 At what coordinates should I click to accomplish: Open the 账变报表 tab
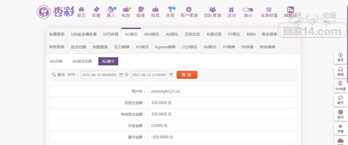(x=270, y=34)
